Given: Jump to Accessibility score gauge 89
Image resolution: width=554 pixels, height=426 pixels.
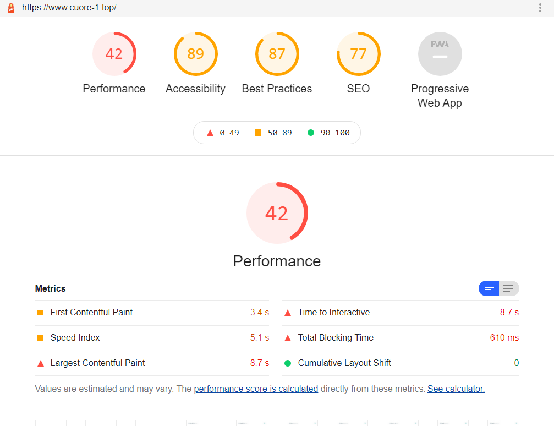Looking at the screenshot, I should [195, 54].
